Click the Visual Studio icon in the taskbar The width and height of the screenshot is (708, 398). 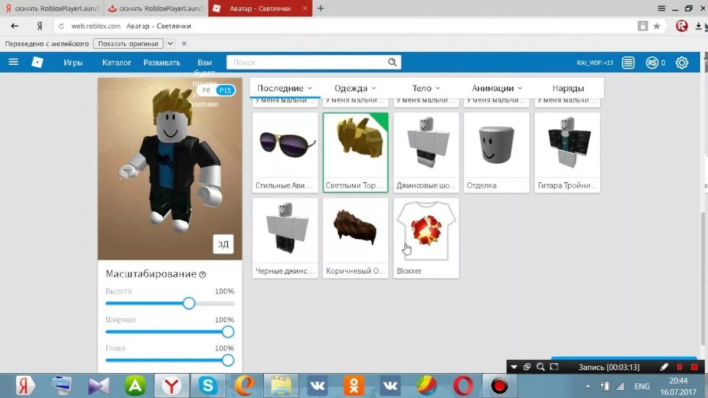tap(99, 386)
